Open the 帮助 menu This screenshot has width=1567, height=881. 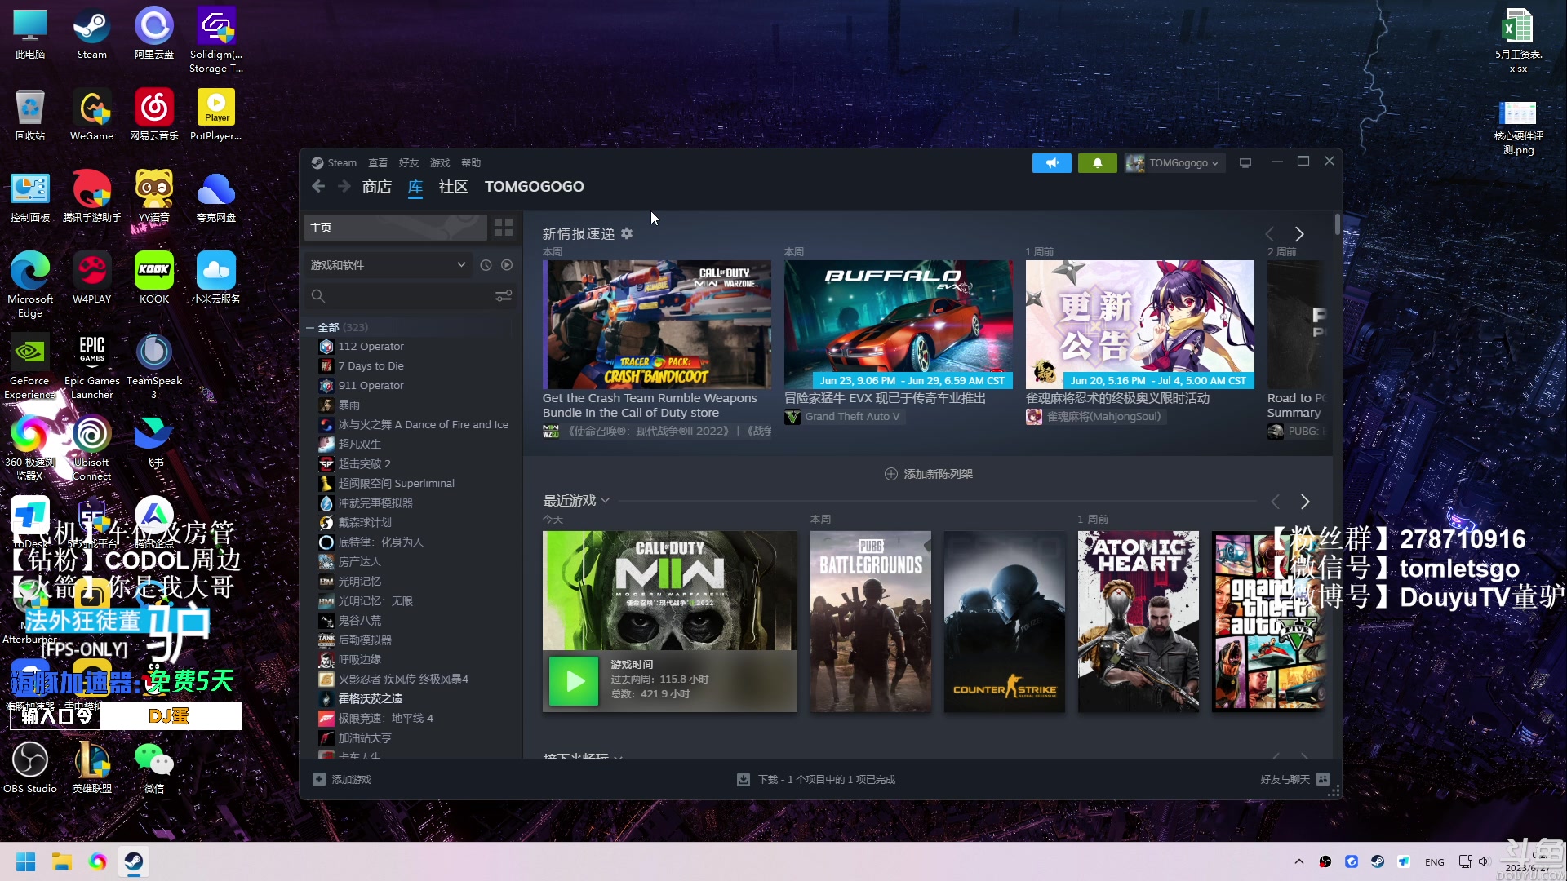471,163
